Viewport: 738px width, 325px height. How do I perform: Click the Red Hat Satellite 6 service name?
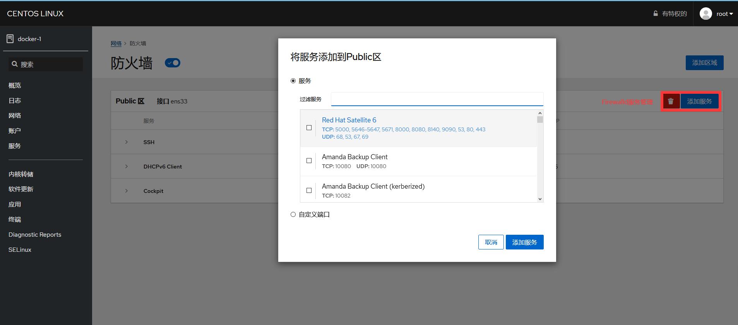(x=349, y=120)
